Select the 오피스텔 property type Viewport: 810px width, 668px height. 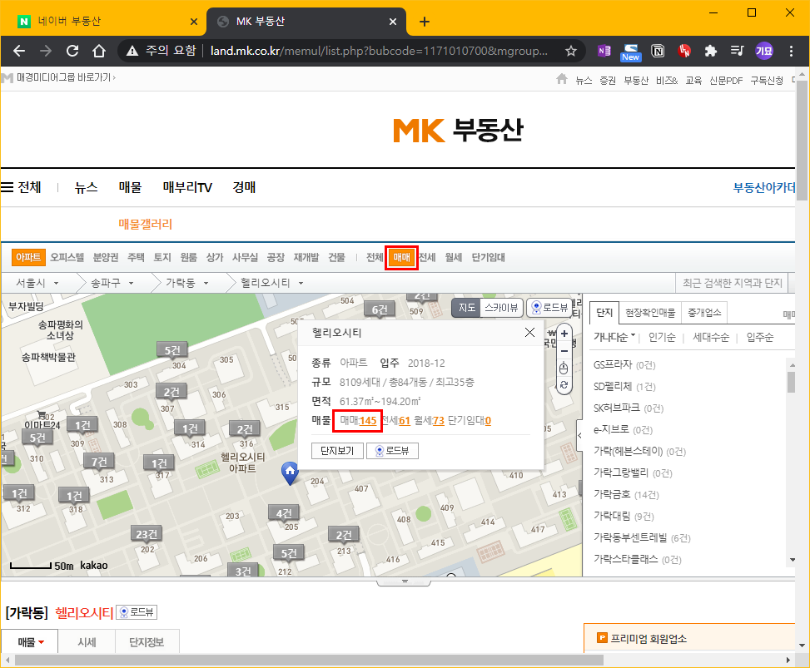(67, 257)
